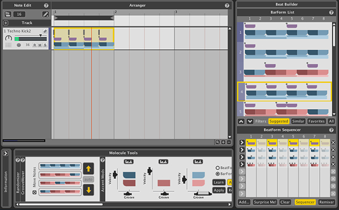Zoom in the arranger with plus icon
339x210 pixels.
[223, 142]
